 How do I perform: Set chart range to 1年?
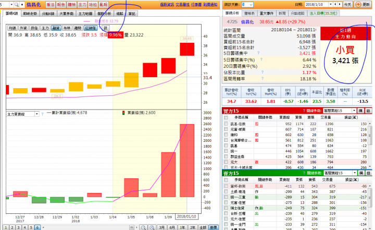[x=182, y=227]
